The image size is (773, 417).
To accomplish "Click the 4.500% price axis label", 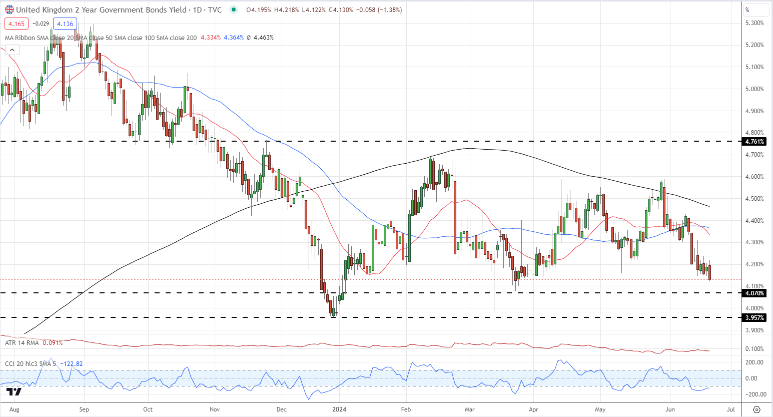I will tap(754, 199).
